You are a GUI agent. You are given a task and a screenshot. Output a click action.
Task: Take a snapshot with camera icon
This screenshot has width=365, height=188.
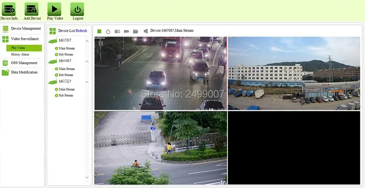pyautogui.click(x=117, y=31)
